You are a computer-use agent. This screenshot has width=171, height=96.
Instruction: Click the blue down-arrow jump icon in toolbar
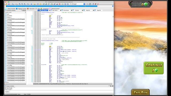(x=32, y=4)
